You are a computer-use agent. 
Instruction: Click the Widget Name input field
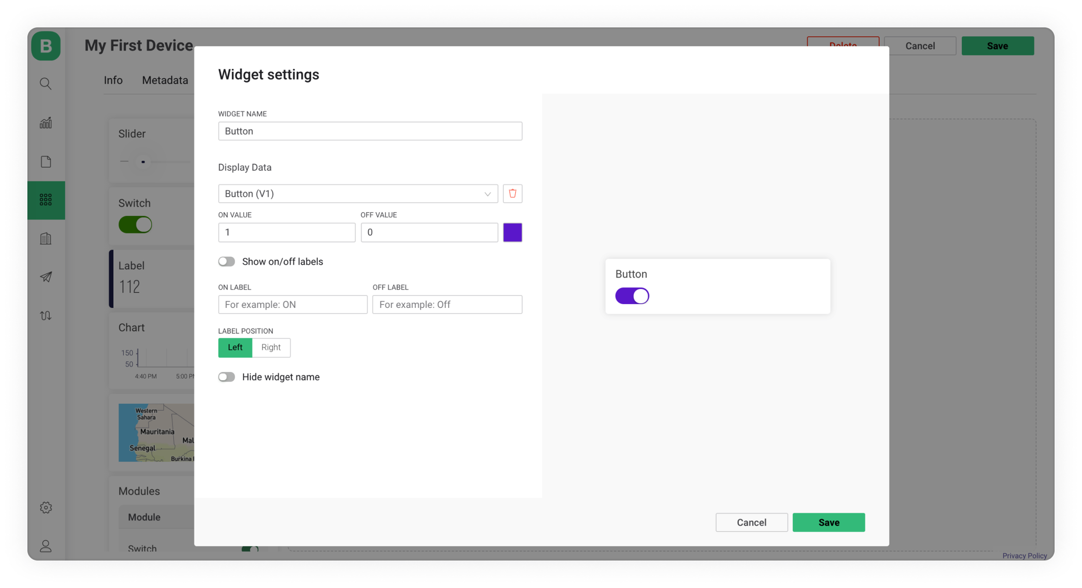[x=370, y=131]
